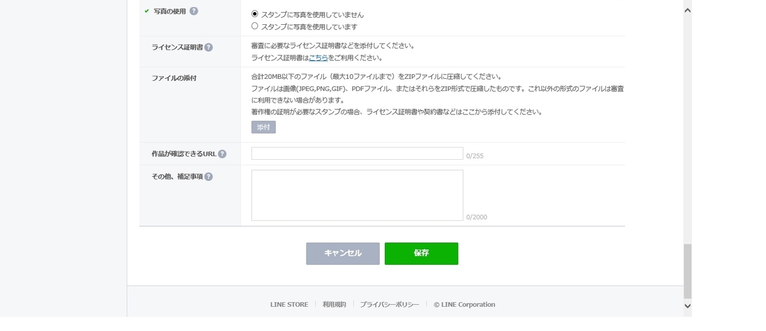This screenshot has height=331, width=766.
Task: Click the green checkmark next to 写真の使用
Action: coord(147,11)
